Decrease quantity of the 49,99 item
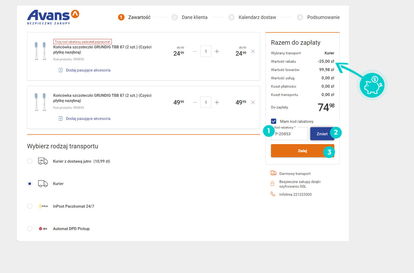The height and width of the screenshot is (273, 414). 195,102
